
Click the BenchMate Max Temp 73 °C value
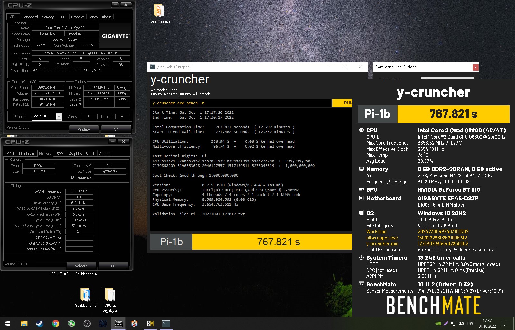[x=423, y=155]
